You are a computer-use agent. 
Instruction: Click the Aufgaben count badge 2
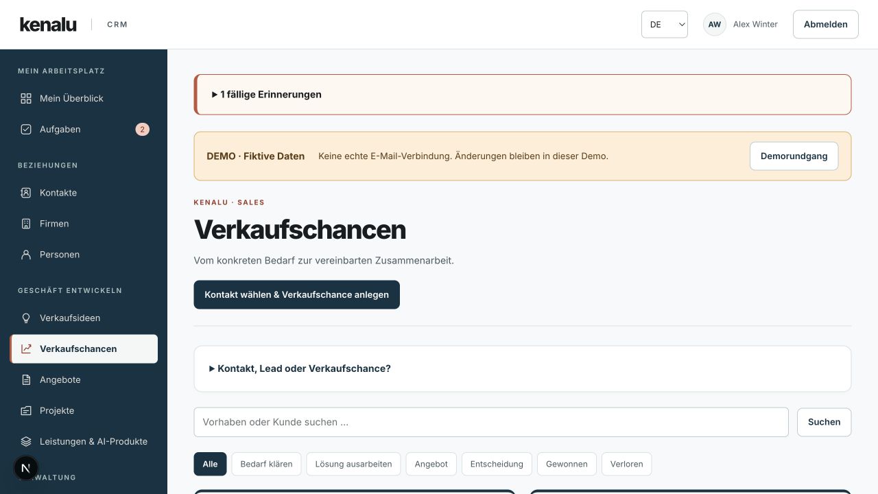point(142,129)
